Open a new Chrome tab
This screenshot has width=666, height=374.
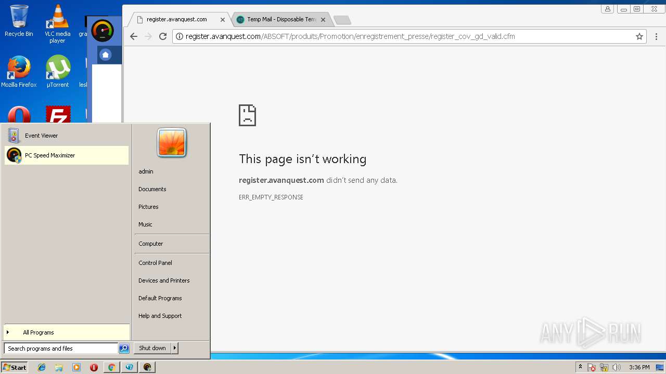[x=342, y=20]
